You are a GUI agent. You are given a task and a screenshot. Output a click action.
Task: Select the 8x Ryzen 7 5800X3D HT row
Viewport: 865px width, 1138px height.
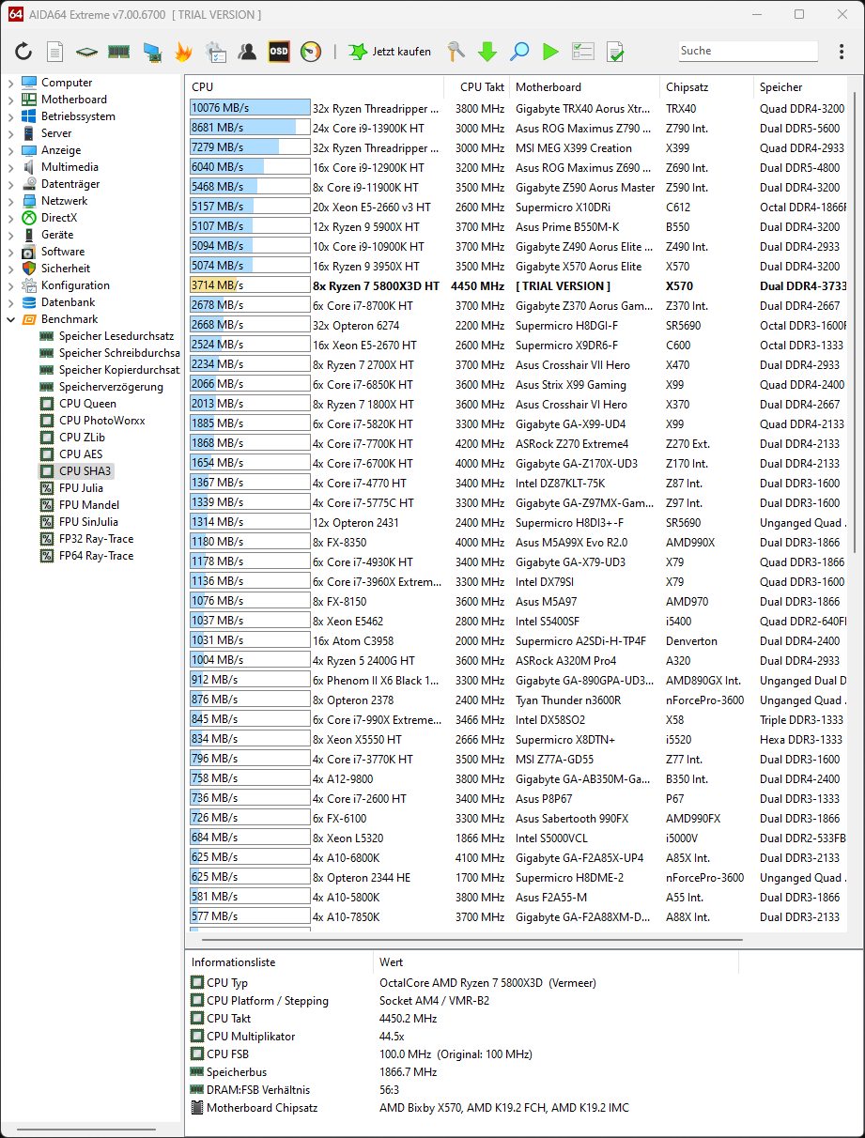tap(518, 285)
